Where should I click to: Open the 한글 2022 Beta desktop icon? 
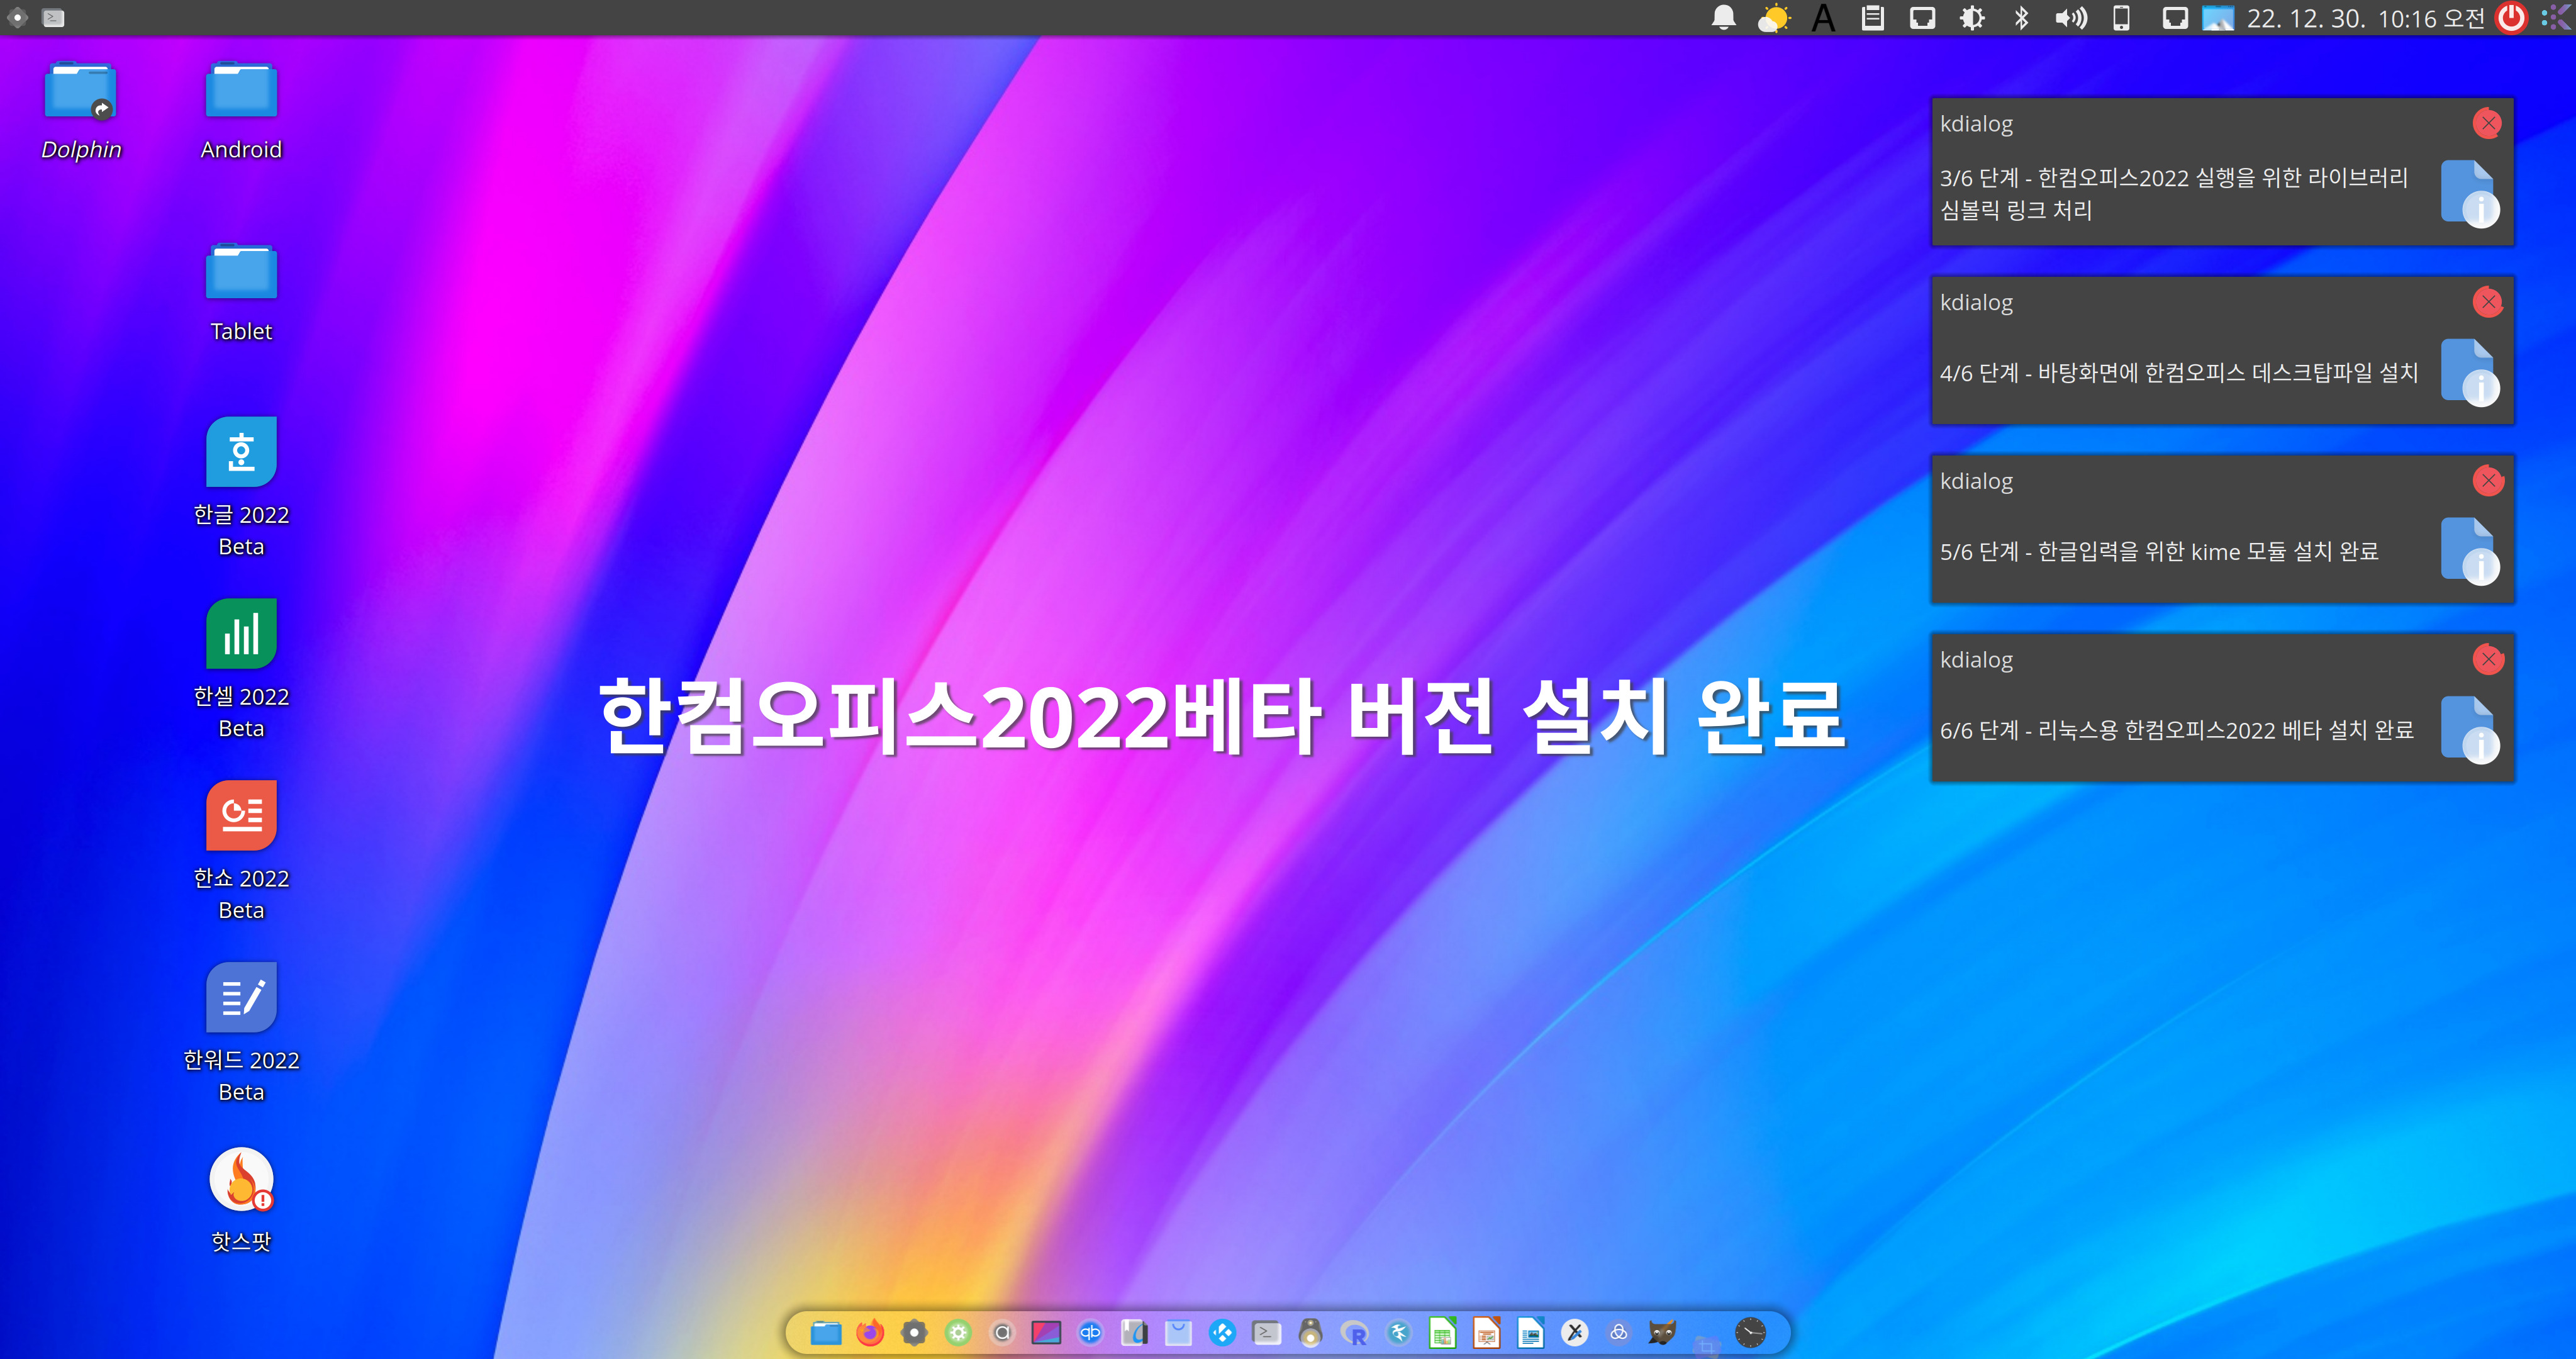click(x=241, y=452)
